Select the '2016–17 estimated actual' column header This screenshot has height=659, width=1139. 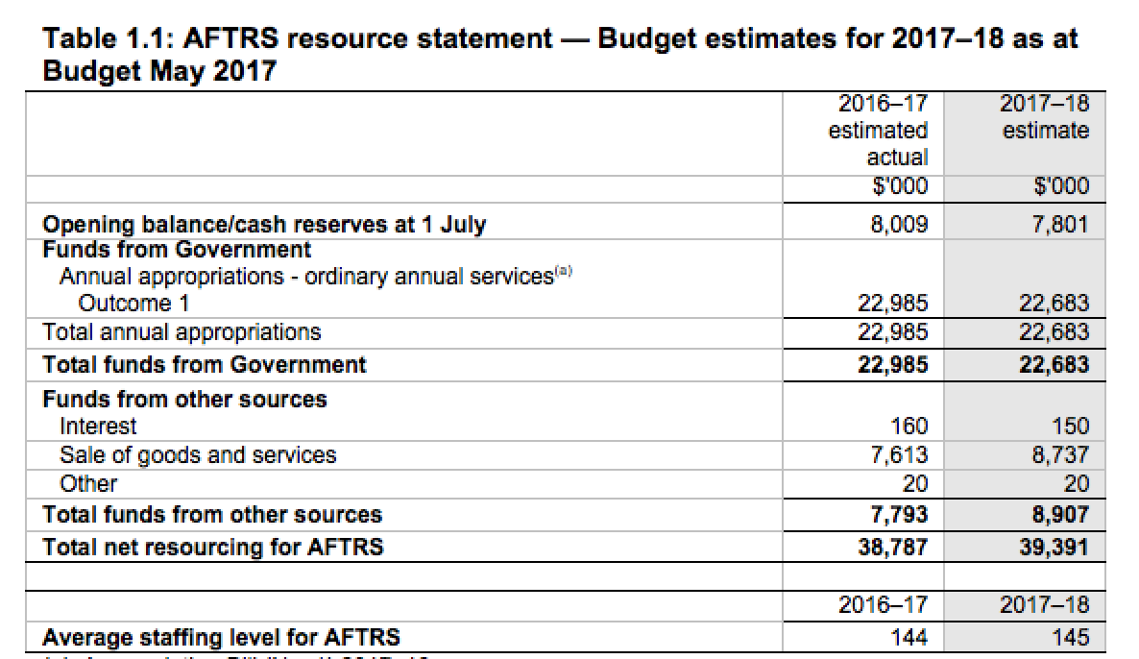pos(878,130)
